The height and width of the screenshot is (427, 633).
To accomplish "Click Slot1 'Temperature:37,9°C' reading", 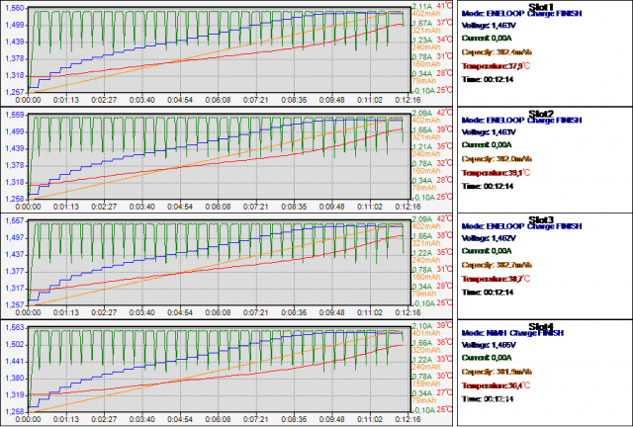I will [496, 66].
